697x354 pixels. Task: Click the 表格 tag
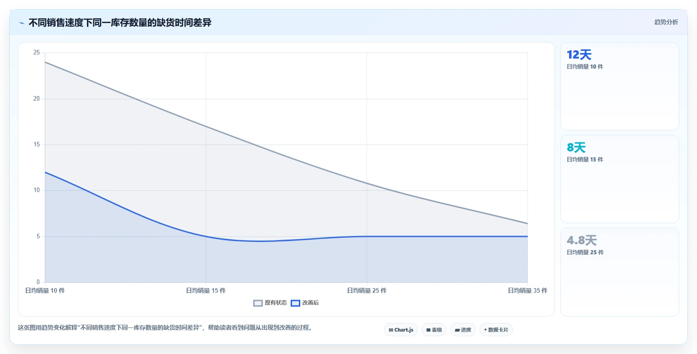(434, 330)
